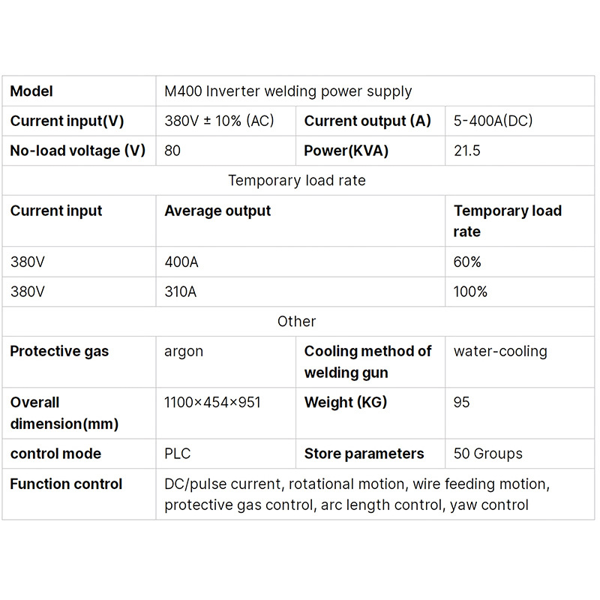Viewport: 600px width, 600px height.
Task: Click the "No-load voltage (V)" label
Action: coord(77,151)
